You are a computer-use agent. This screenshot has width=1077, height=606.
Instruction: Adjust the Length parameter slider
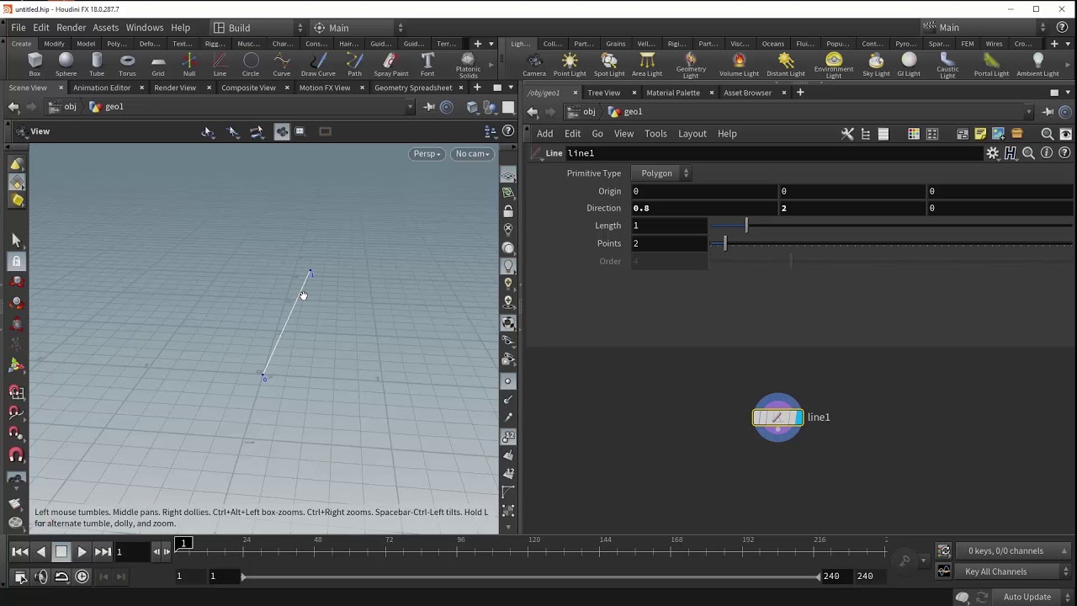[x=746, y=226]
